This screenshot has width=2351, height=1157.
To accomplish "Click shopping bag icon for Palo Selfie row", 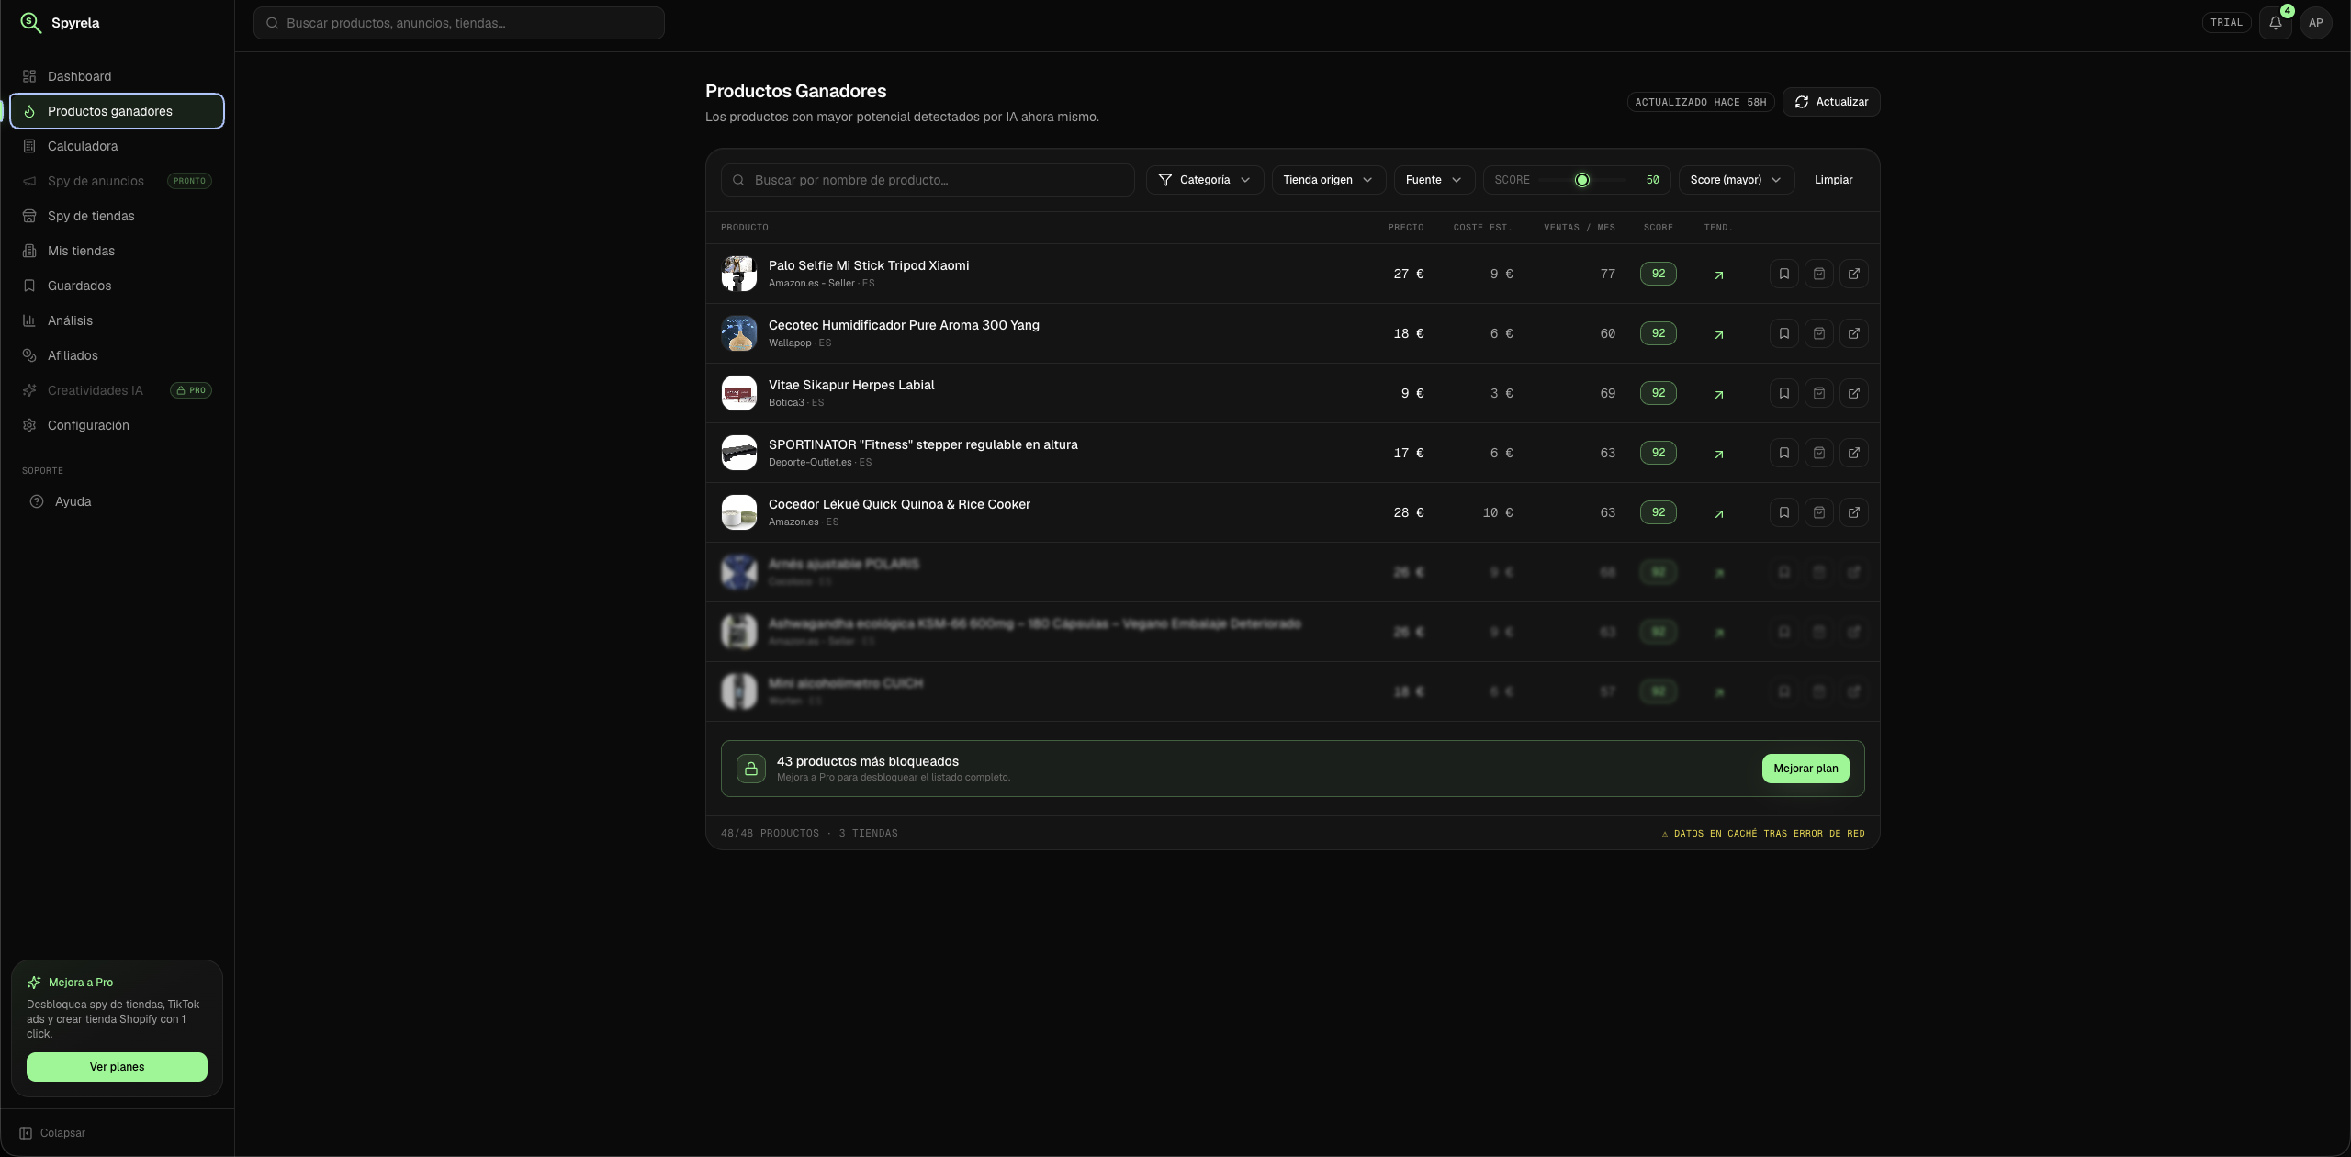I will [x=1818, y=274].
